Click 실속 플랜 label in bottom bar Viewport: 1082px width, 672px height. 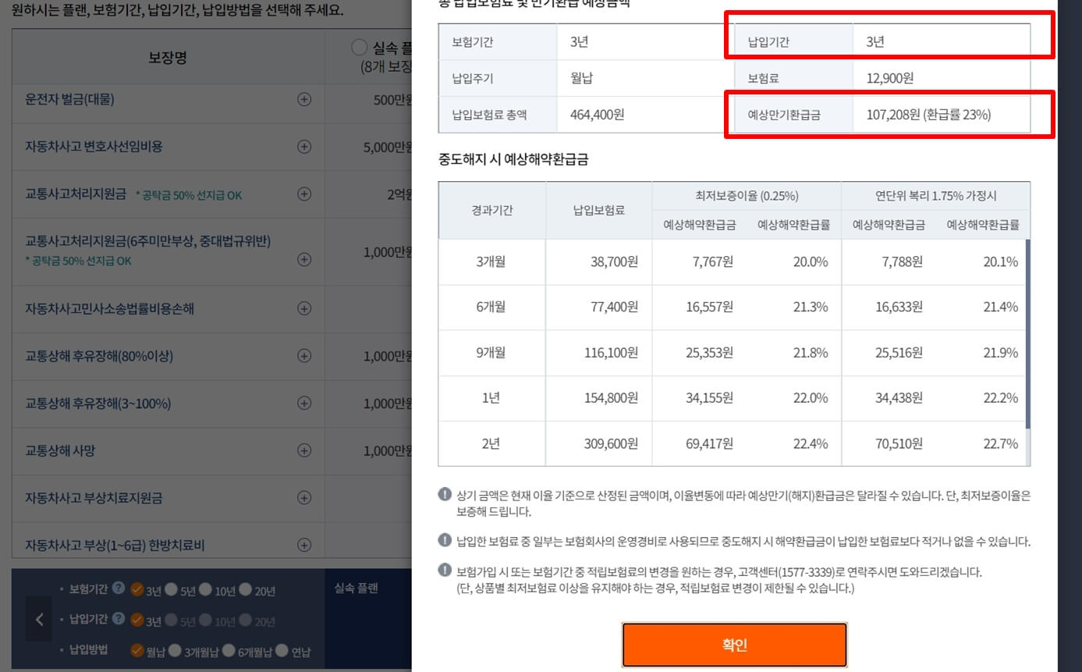356,588
